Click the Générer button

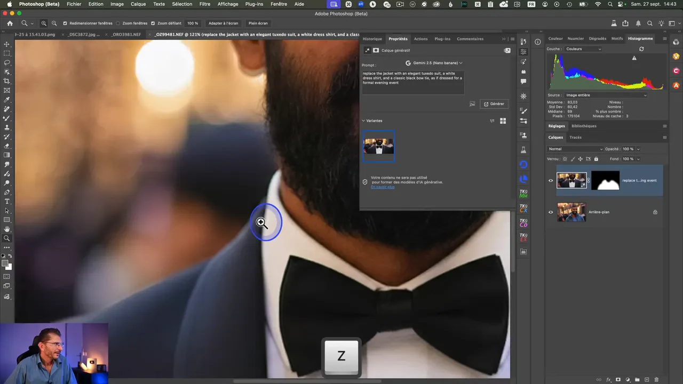(x=494, y=104)
